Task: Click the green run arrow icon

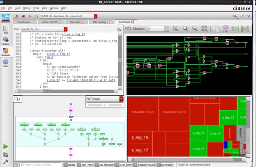Action: (x=6, y=147)
